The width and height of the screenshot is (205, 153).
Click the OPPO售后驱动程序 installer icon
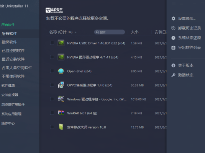(x=61, y=85)
